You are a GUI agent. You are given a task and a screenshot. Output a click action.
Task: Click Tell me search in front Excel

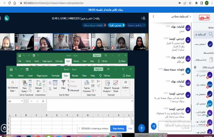(x=105, y=76)
